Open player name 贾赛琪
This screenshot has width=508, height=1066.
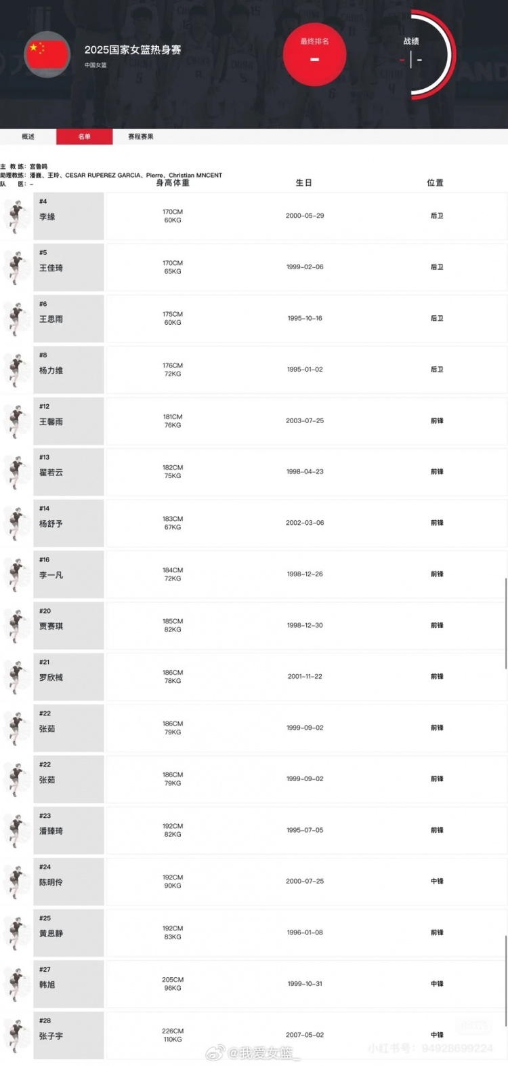pyautogui.click(x=51, y=627)
